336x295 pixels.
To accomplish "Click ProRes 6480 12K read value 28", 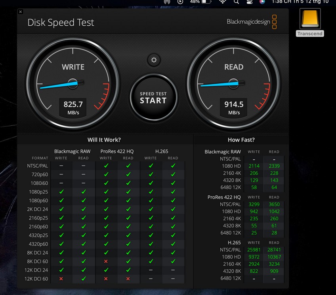I will click(274, 233).
